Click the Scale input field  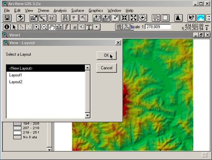coord(158,27)
